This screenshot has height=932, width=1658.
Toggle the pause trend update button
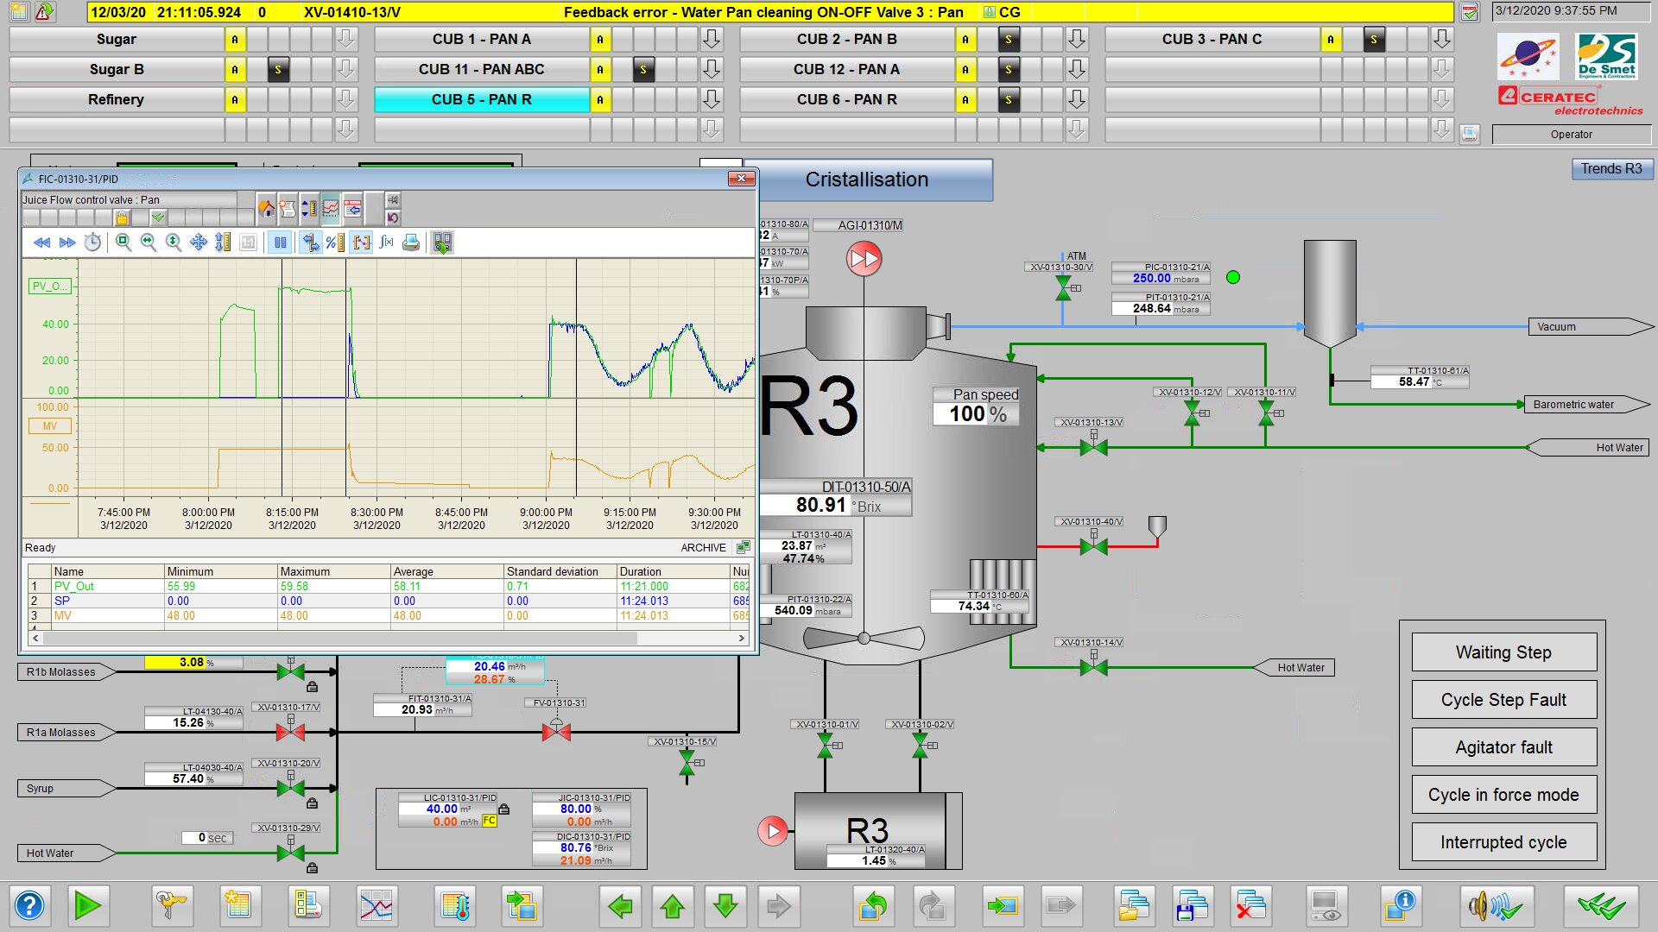pyautogui.click(x=280, y=243)
